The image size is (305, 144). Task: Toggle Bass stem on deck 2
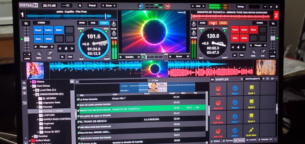pos(254,30)
